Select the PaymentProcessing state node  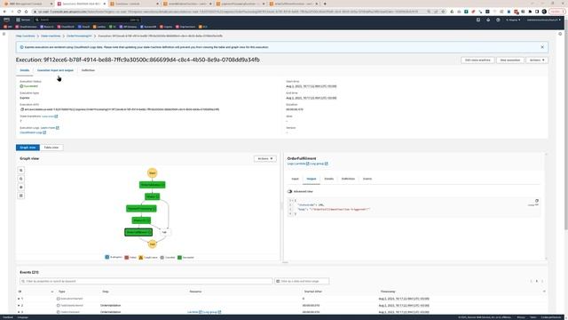[x=141, y=209]
